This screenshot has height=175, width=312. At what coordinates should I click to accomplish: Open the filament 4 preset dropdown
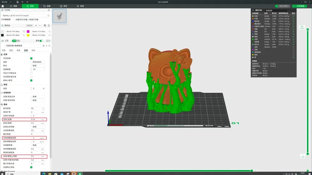click(x=39, y=35)
